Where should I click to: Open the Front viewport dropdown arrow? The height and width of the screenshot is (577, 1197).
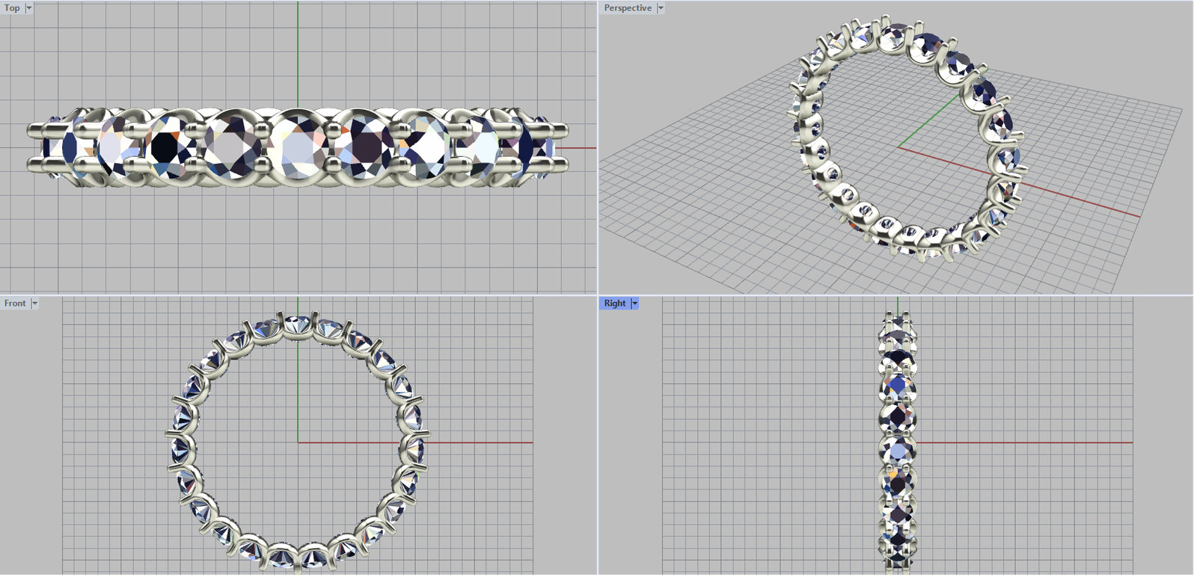point(34,303)
